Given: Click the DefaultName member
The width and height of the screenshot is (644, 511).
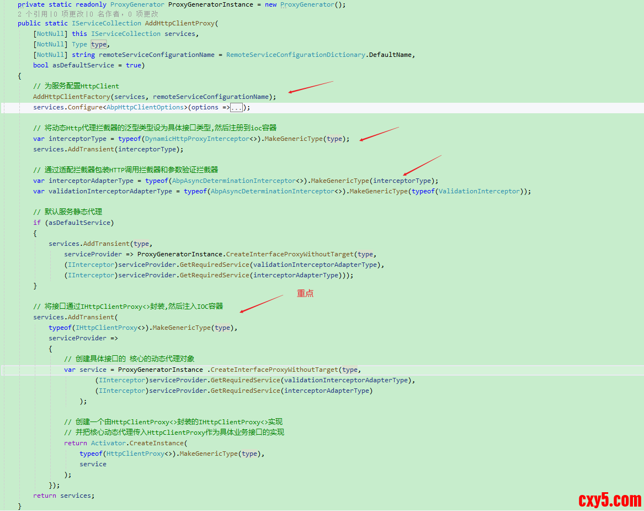Looking at the screenshot, I should [x=390, y=55].
